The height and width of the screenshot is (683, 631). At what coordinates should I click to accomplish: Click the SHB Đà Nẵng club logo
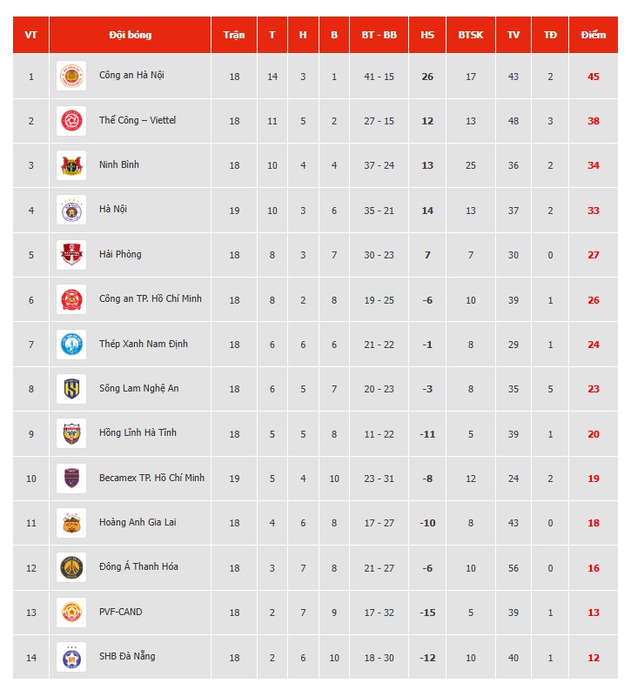pyautogui.click(x=71, y=657)
